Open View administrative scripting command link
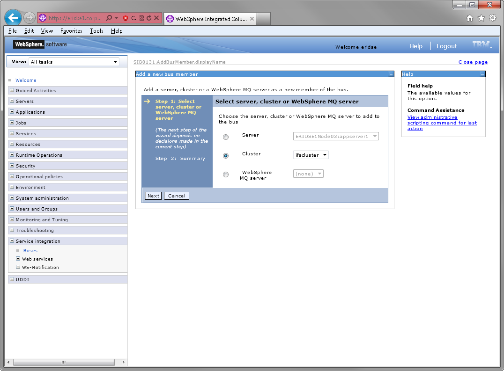The height and width of the screenshot is (371, 504). click(442, 123)
